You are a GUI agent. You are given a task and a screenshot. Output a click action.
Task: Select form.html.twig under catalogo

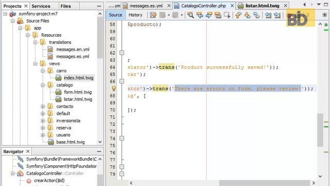[78, 92]
